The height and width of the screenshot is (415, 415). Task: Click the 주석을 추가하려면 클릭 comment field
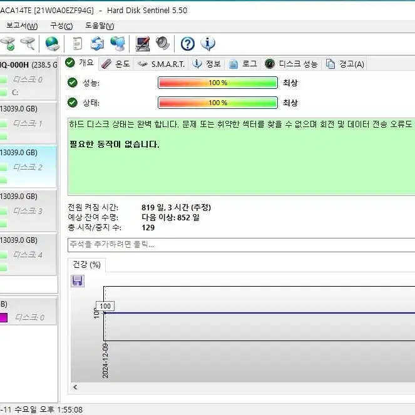pyautogui.click(x=242, y=245)
